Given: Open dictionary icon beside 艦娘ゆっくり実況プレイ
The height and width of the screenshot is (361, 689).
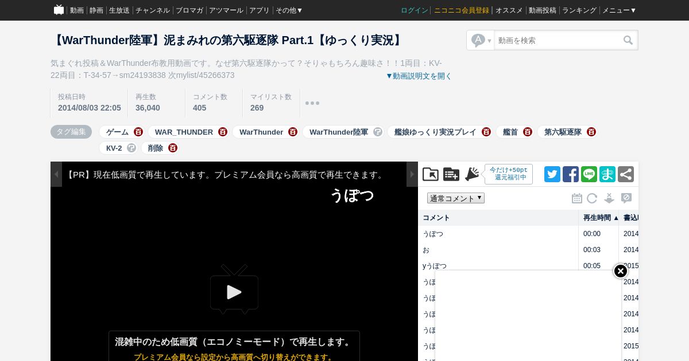Looking at the screenshot, I should (486, 132).
